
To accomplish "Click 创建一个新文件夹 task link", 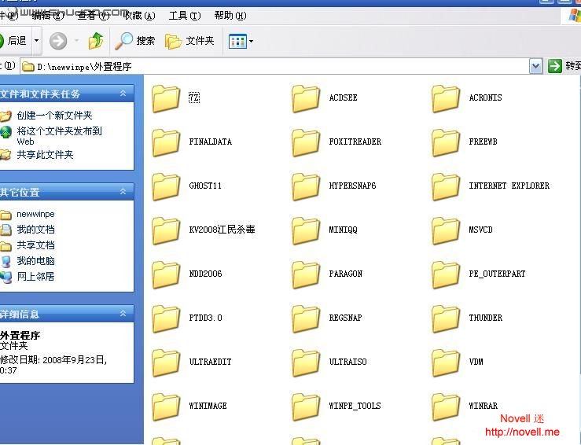I will click(x=54, y=116).
